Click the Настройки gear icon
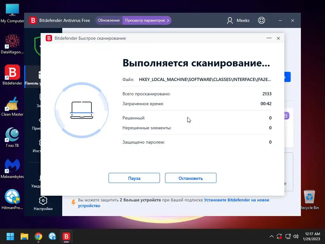The image size is (325, 244). pyautogui.click(x=43, y=200)
